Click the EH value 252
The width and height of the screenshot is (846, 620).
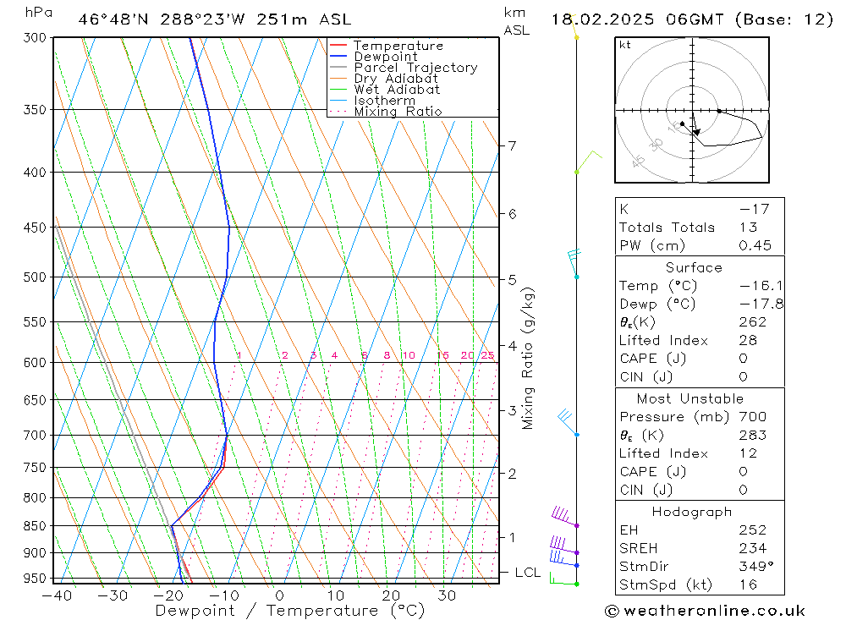(x=753, y=529)
